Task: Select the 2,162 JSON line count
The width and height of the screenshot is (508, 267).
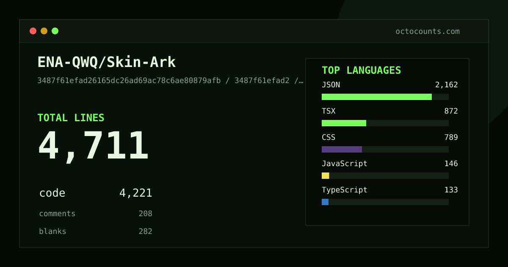Action: 447,85
